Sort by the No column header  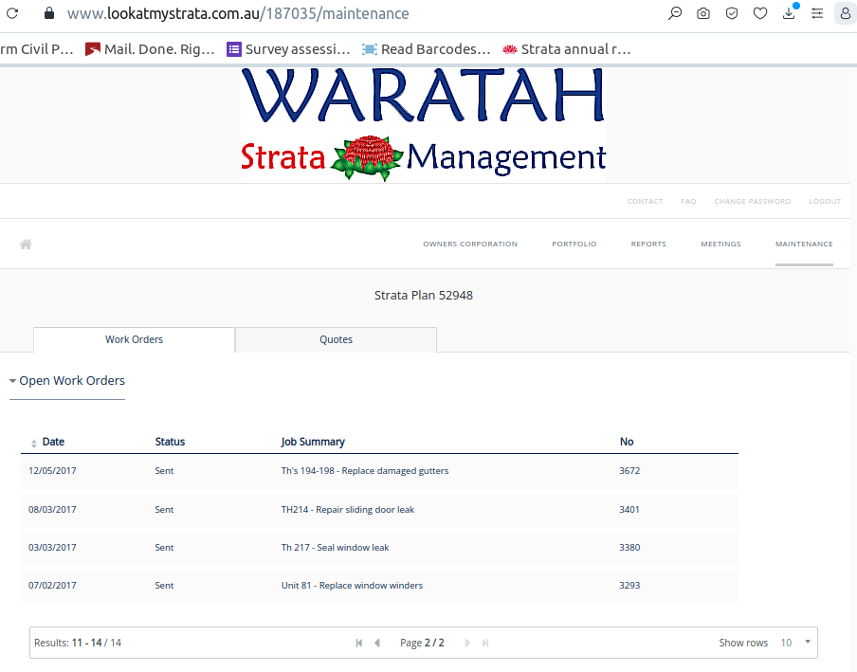click(627, 442)
